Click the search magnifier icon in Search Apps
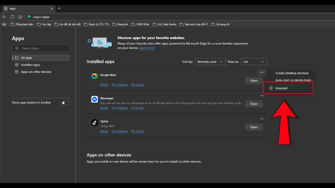Image resolution: width=335 pixels, height=188 pixels. click(17, 48)
